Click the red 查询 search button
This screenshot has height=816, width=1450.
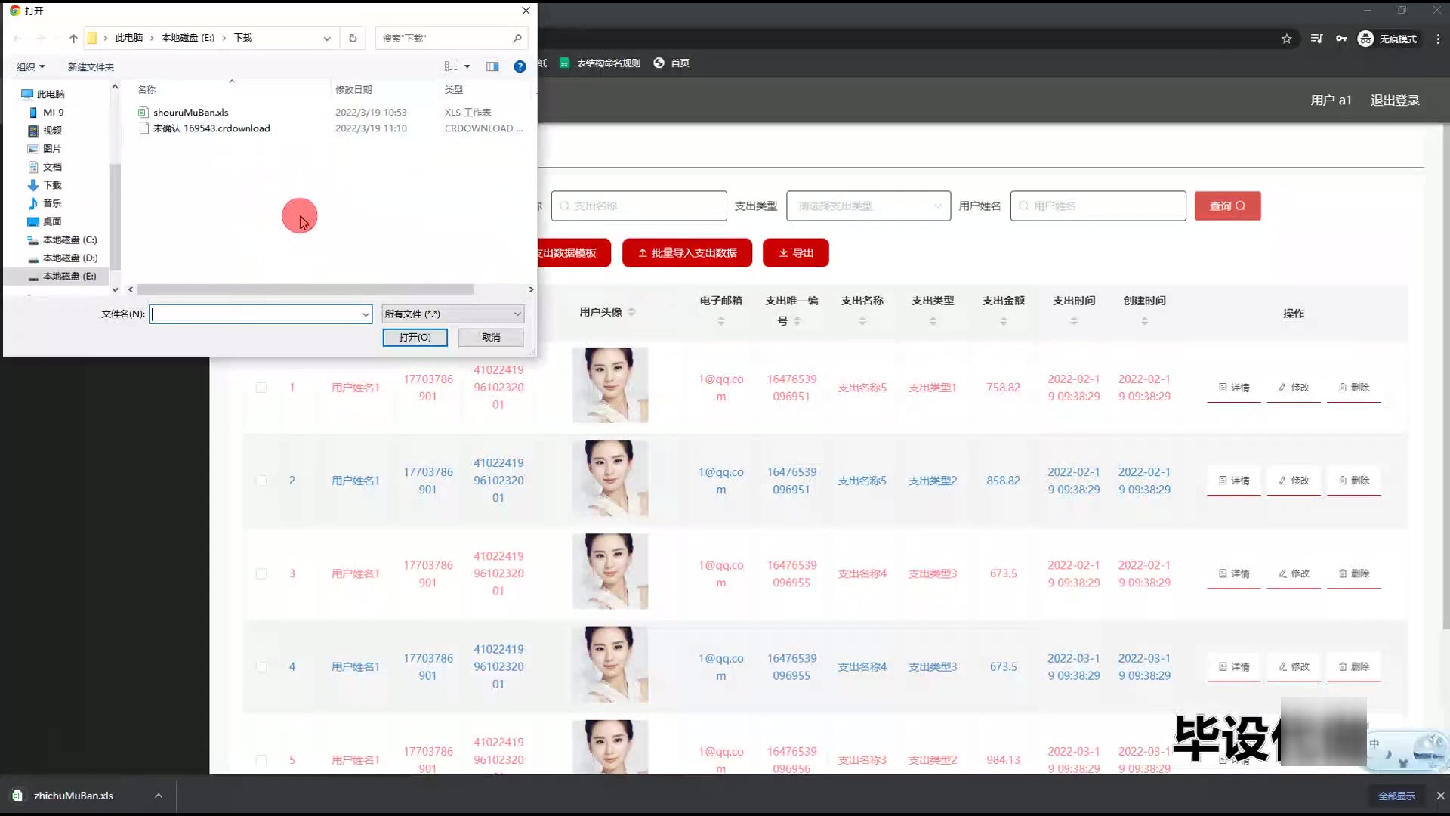click(x=1227, y=206)
